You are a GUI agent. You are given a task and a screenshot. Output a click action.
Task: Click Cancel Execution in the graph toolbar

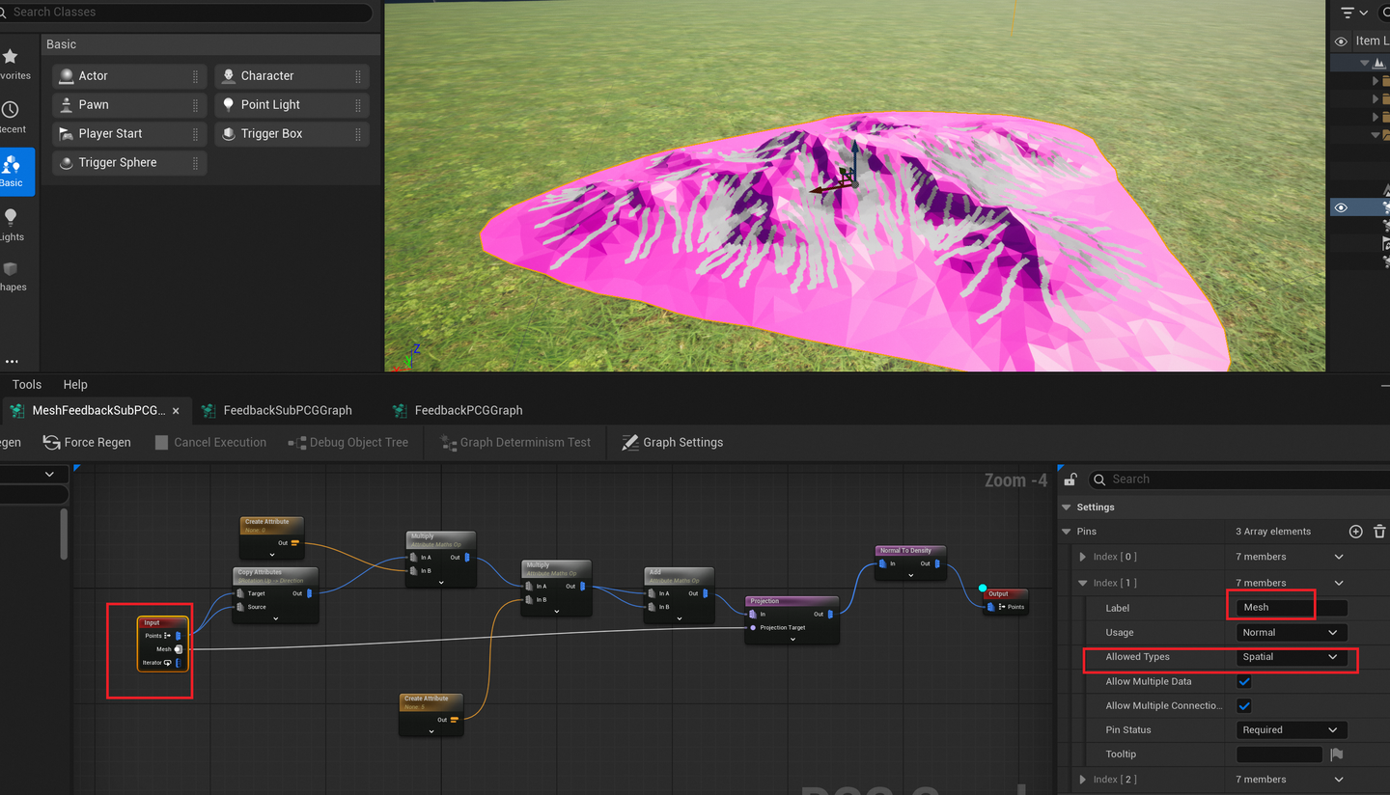coord(209,442)
